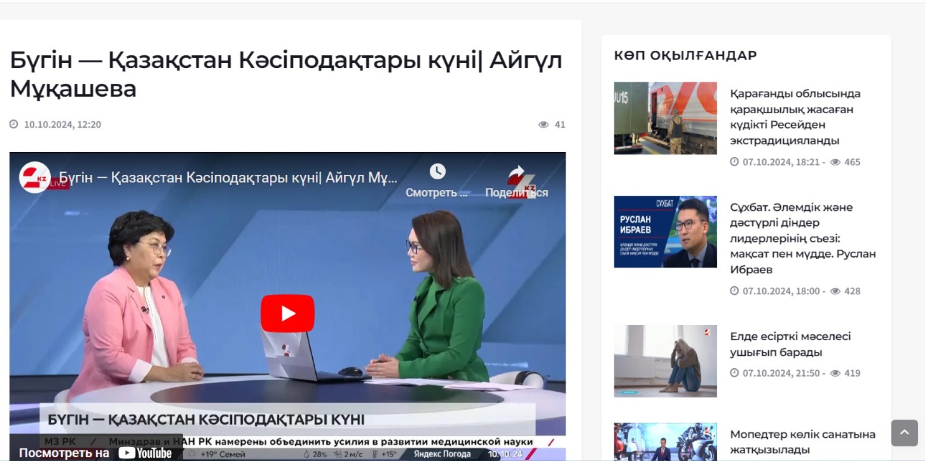Click the motorcycle news thumbnail
The width and height of the screenshot is (925, 461).
click(665, 442)
